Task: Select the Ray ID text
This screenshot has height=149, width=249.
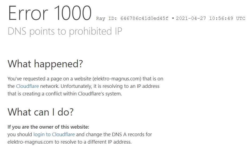Action: [x=132, y=18]
